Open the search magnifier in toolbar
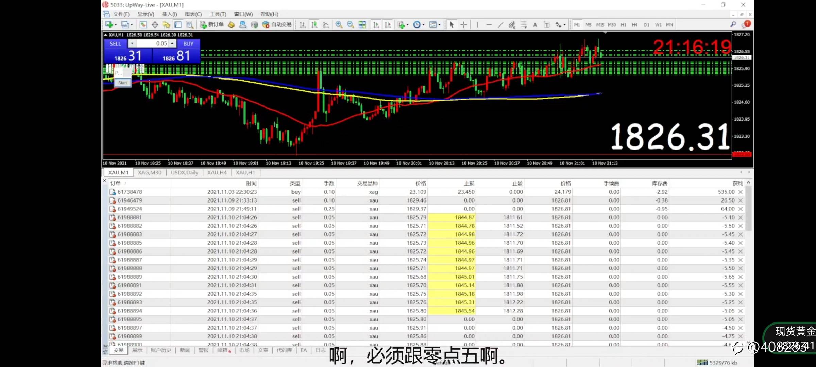Viewport: 816px width, 367px height. (733, 24)
